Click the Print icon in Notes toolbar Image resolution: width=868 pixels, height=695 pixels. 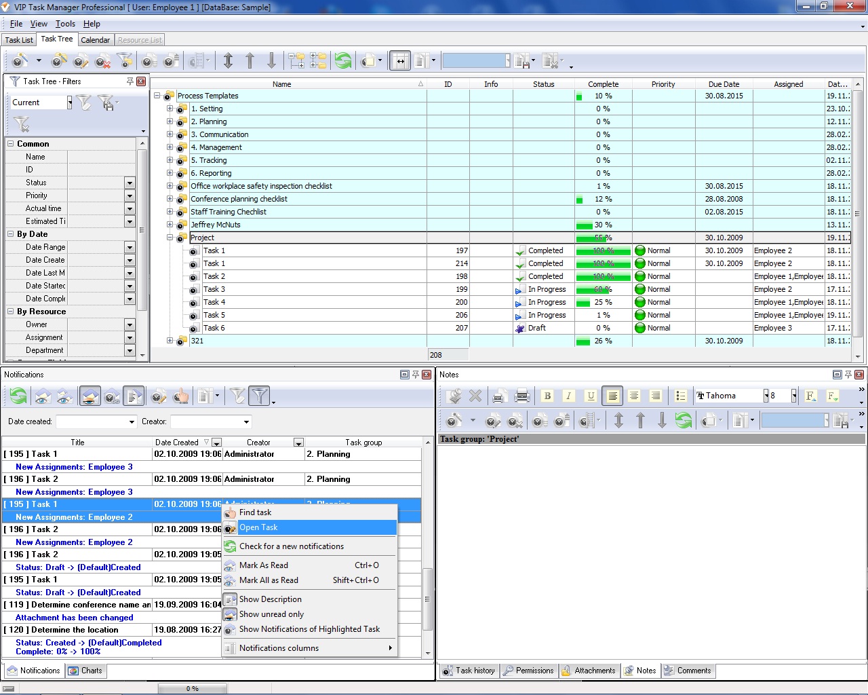(x=522, y=396)
